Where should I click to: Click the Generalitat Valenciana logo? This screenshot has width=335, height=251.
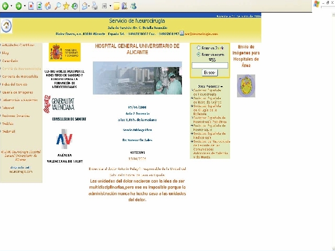pyautogui.click(x=59, y=104)
